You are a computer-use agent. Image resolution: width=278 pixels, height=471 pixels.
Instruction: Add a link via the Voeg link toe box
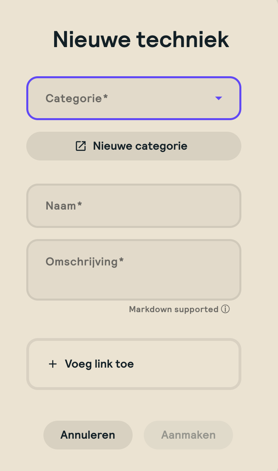point(134,364)
